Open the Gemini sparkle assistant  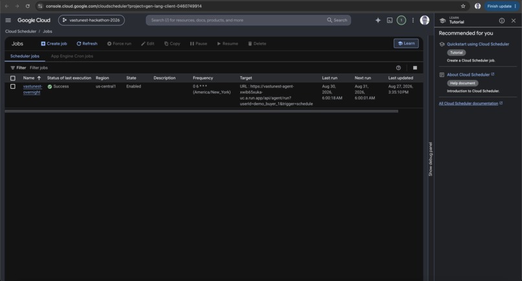coord(378,20)
